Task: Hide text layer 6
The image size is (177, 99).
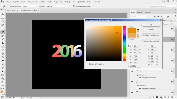Action: 132,71
